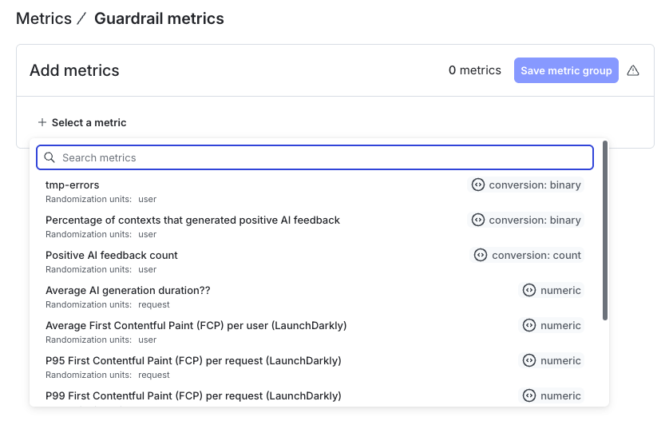Click the numeric icon for Average AI generation duration
Image resolution: width=669 pixels, height=433 pixels.
pos(528,290)
